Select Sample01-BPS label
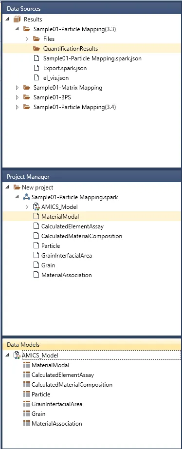This screenshot has height=449, width=182. point(52,97)
